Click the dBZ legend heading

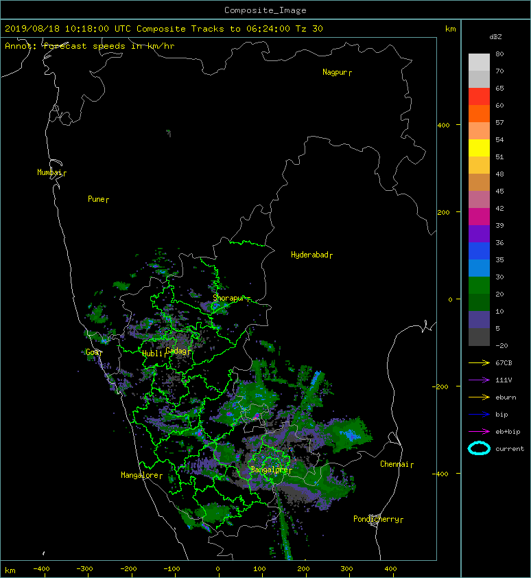click(495, 37)
